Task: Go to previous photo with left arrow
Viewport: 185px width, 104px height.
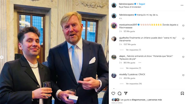Action: point(2,57)
